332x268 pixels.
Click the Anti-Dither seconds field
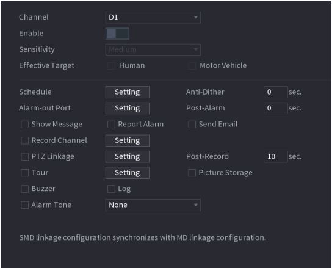[275, 92]
